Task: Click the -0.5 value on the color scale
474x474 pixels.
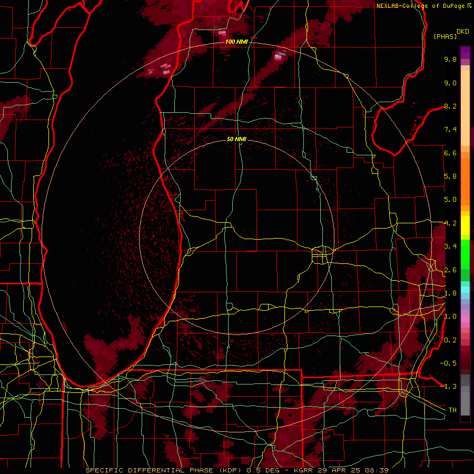Action: [448, 363]
